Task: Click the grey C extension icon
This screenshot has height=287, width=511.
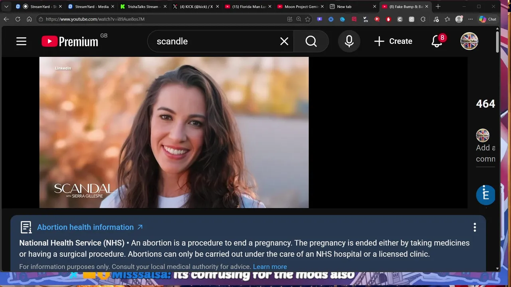Action: click(400, 19)
